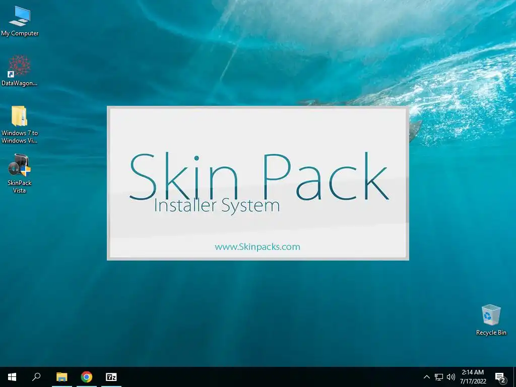
Task: Click the taskbar search magnifier
Action: 36,377
